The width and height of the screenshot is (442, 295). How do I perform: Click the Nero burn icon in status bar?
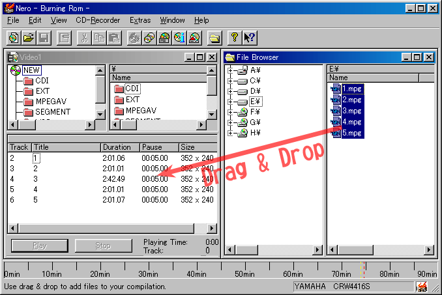[x=422, y=287]
